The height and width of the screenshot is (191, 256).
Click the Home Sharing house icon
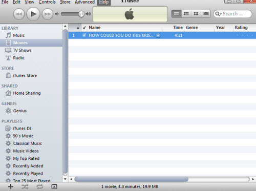[8, 93]
